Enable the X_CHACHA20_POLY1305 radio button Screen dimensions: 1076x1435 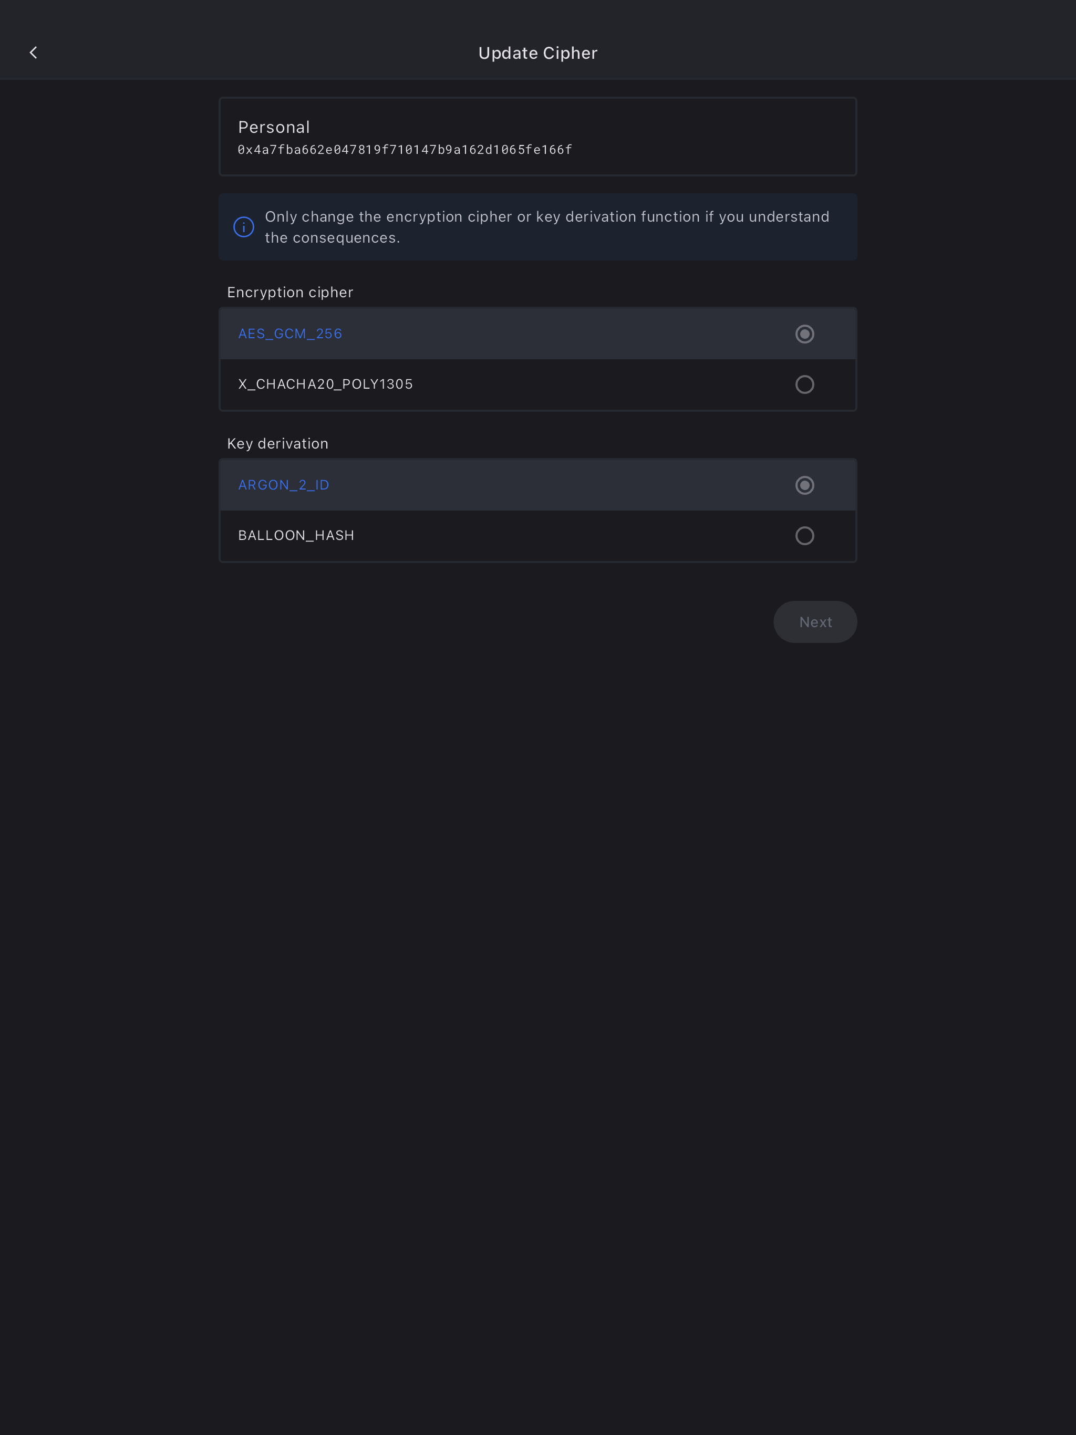[x=804, y=384]
